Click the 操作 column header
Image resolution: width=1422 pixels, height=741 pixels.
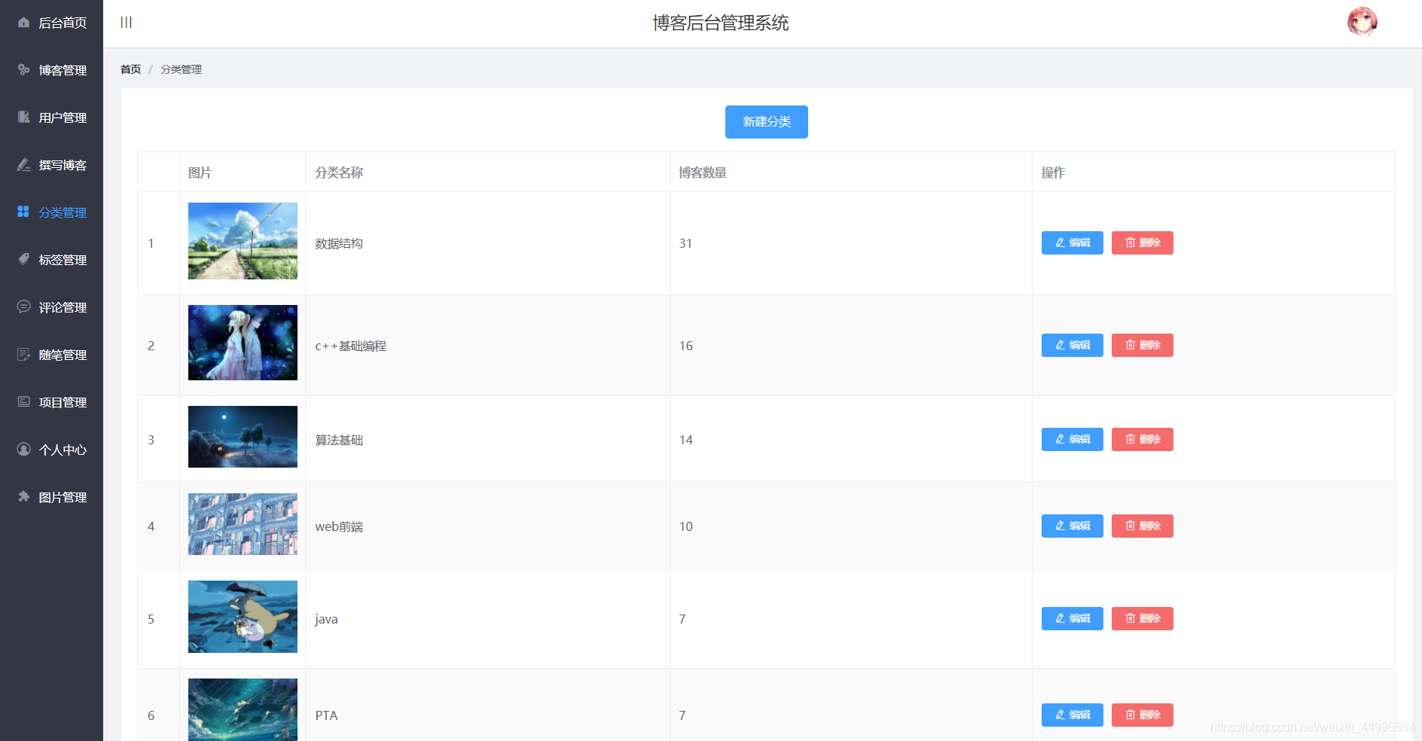(1053, 172)
